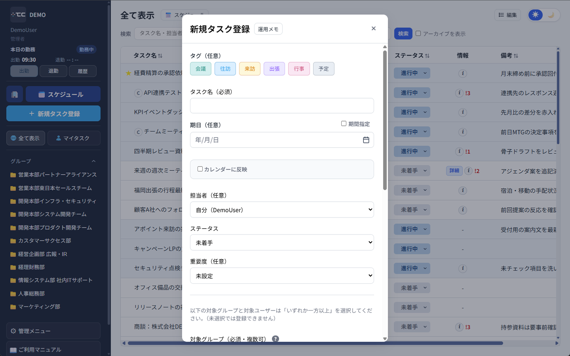Choose the 予定 tag chip

pyautogui.click(x=324, y=69)
